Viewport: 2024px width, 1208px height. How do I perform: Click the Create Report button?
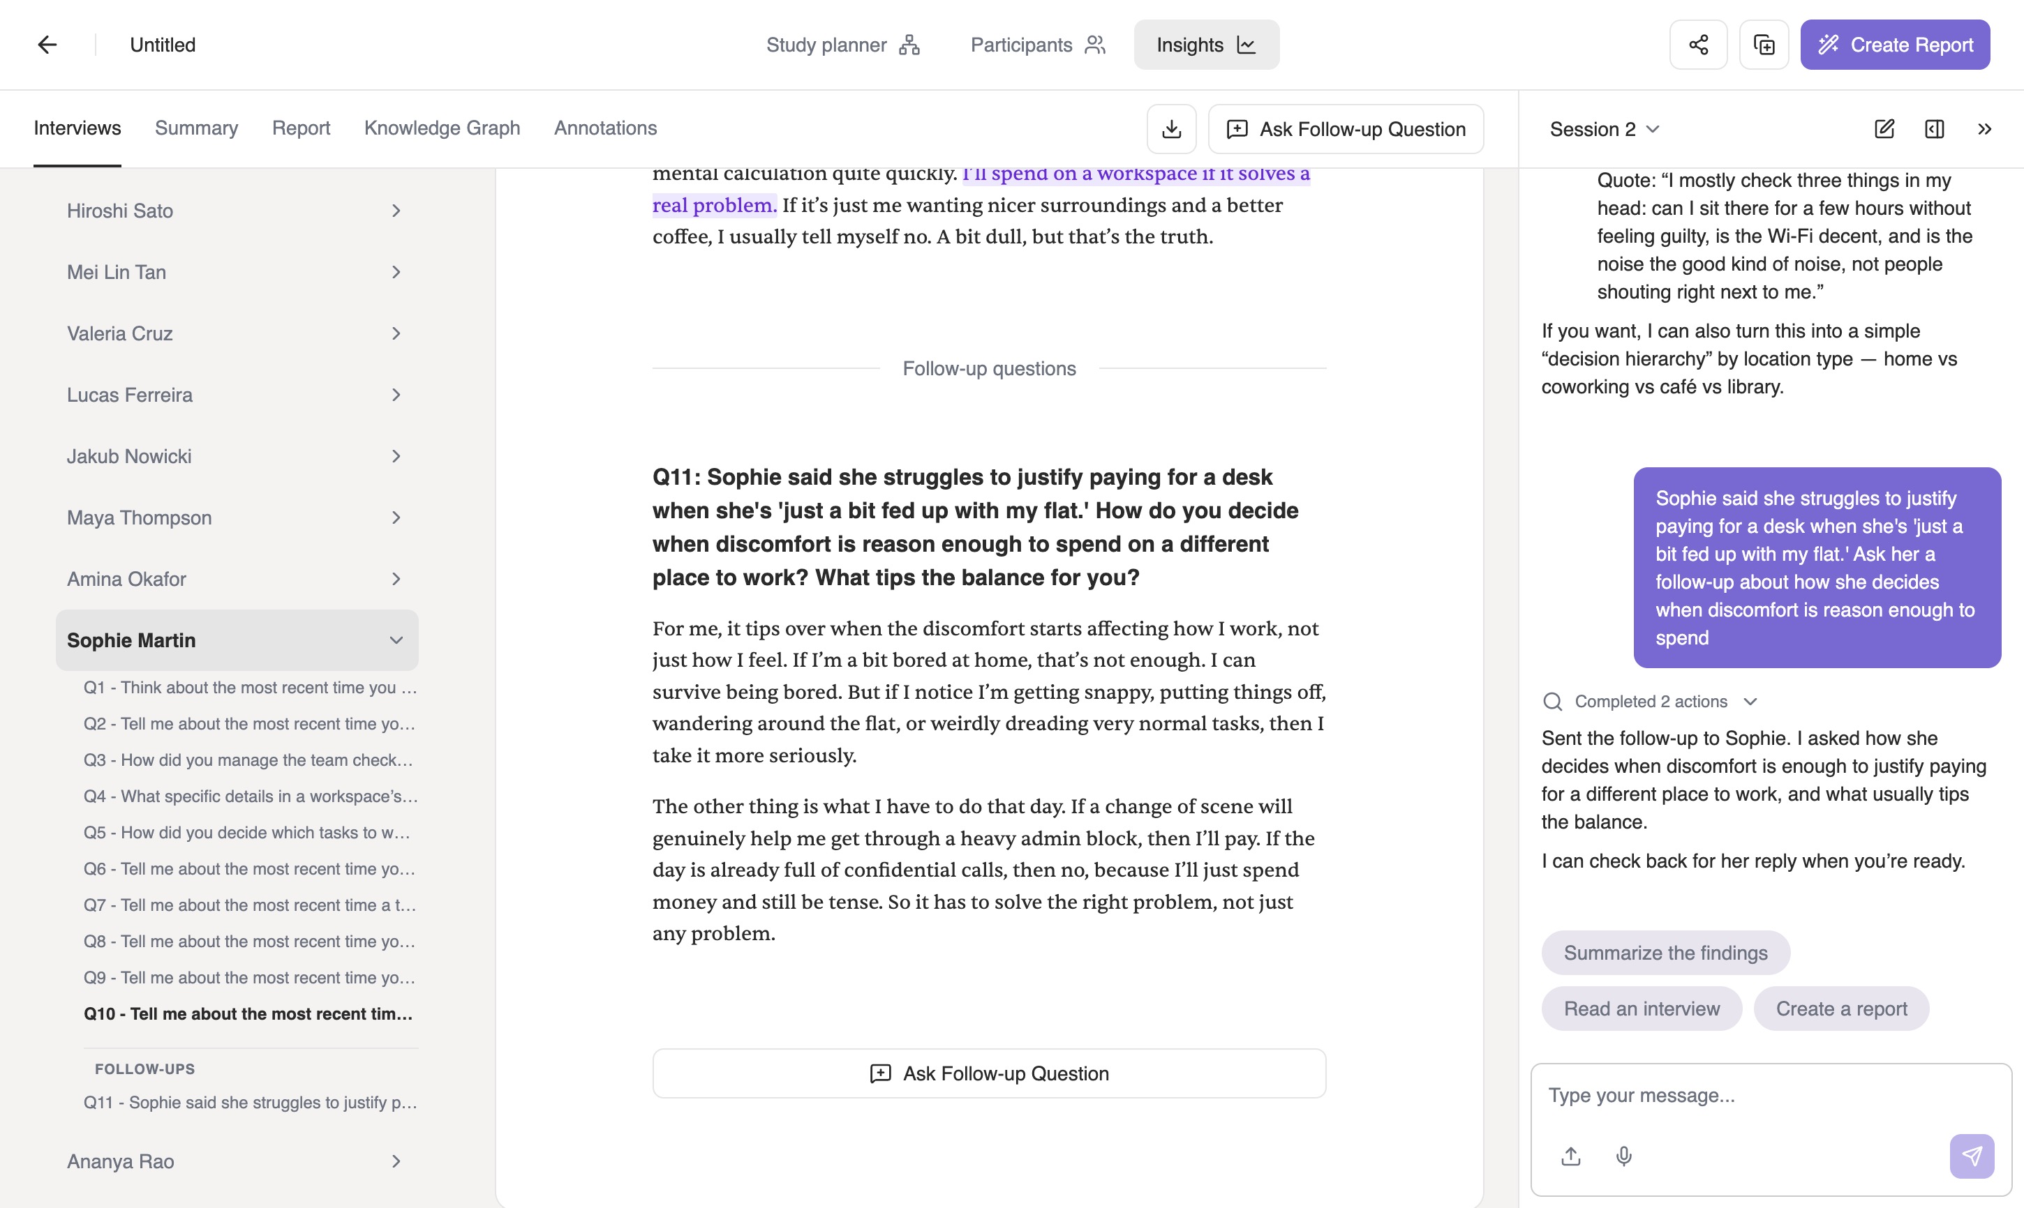point(1894,45)
